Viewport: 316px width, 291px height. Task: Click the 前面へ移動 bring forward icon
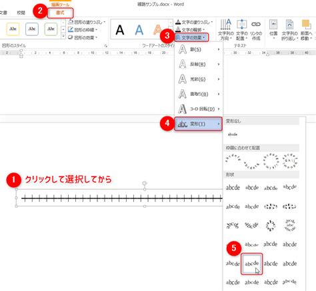(x=307, y=30)
